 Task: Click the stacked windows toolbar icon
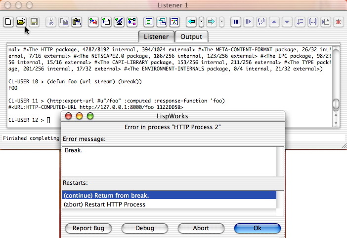pyautogui.click(x=162, y=22)
